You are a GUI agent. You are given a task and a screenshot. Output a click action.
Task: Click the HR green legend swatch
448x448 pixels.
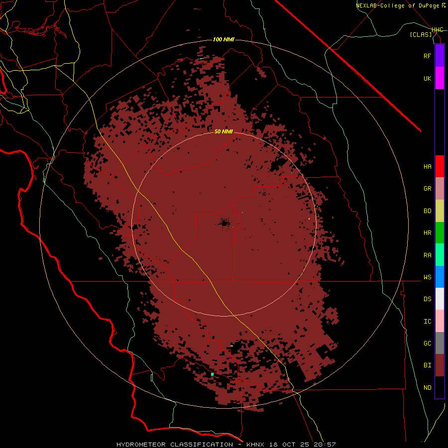coord(440,233)
